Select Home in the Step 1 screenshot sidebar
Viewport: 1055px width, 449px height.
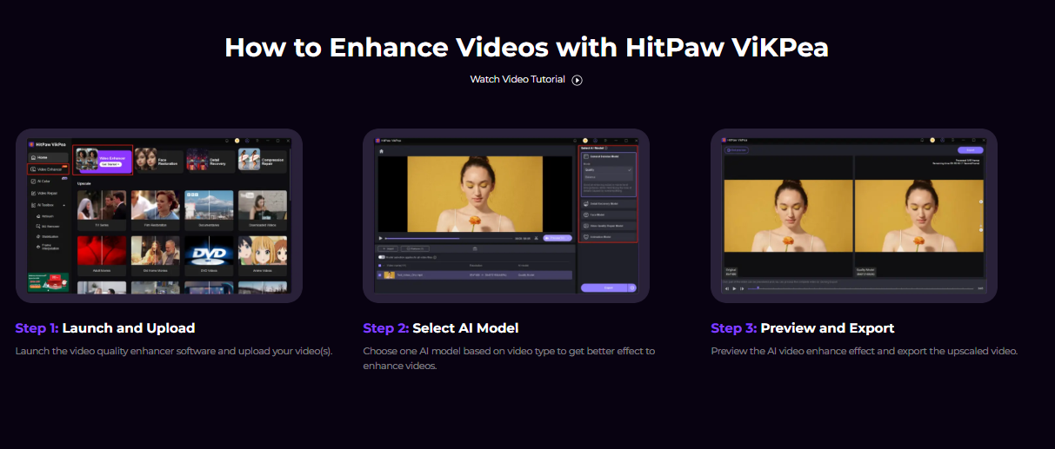click(48, 157)
